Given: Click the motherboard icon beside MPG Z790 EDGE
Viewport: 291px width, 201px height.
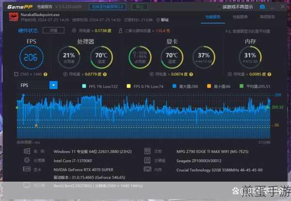Looking at the screenshot, I should pyautogui.click(x=147, y=151).
